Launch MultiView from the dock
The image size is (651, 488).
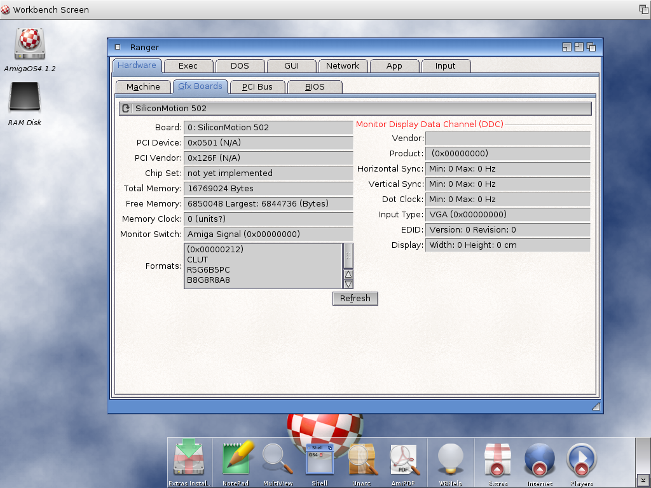pos(278,459)
